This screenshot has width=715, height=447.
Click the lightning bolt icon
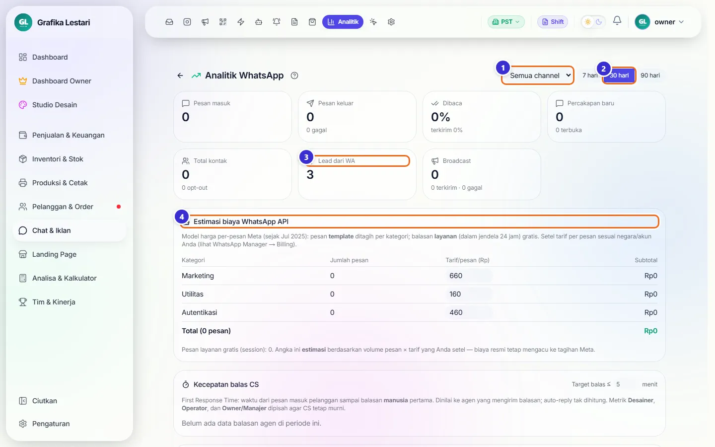pyautogui.click(x=241, y=22)
